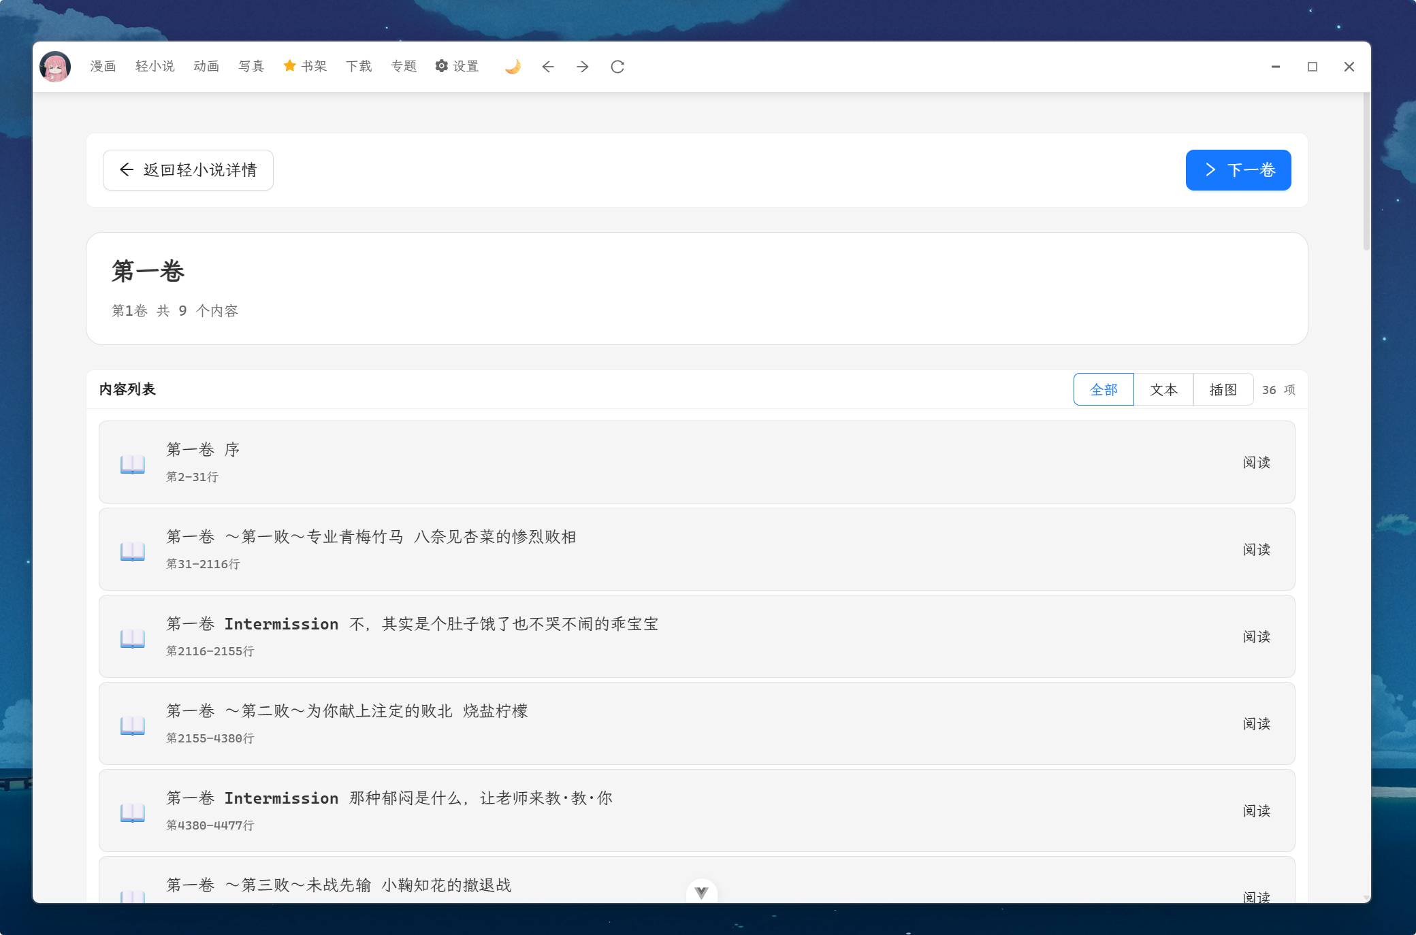Click book icon of 烧盐柠檬 chapter
Screen dimensions: 1416x935
pos(133,725)
